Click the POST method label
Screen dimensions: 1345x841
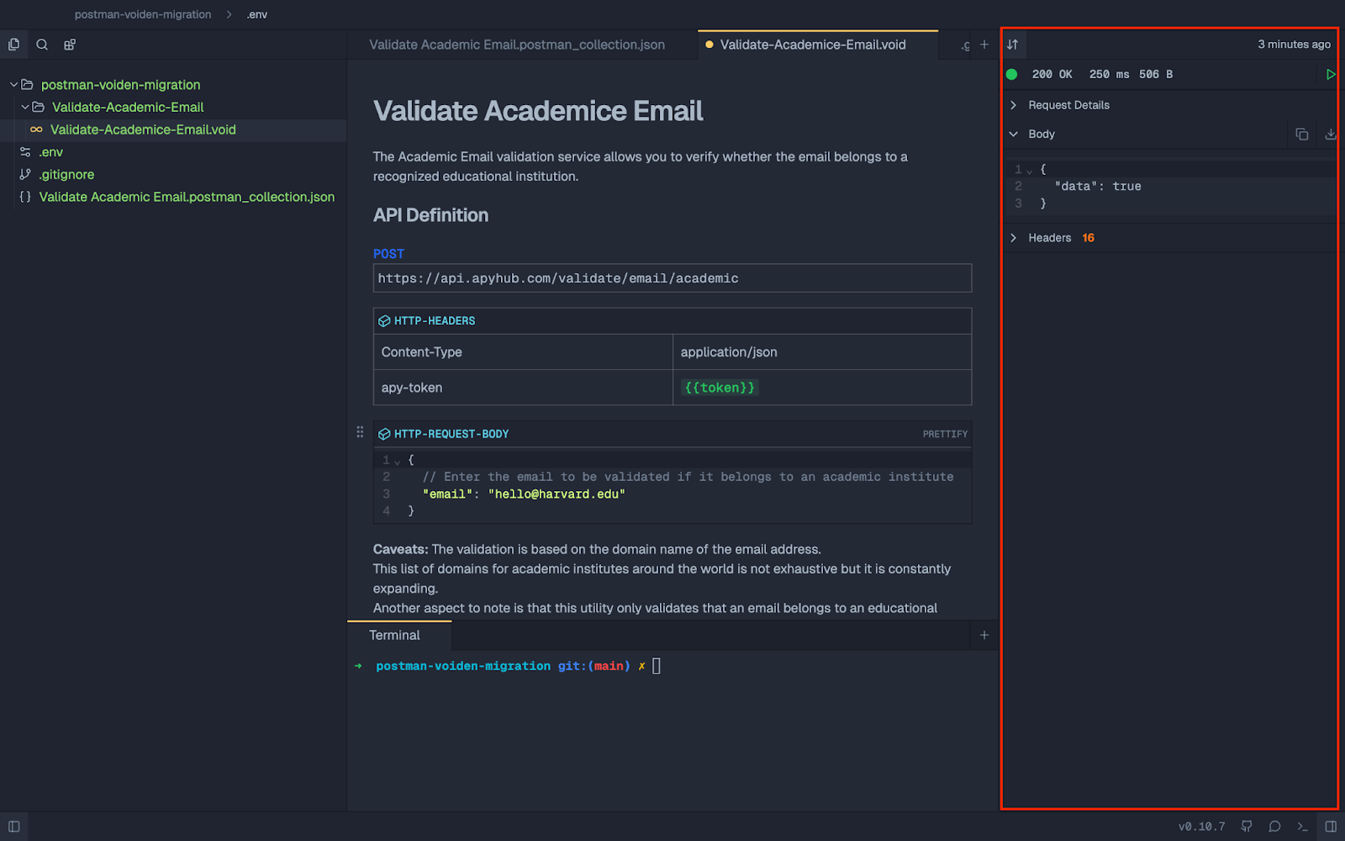(x=388, y=254)
